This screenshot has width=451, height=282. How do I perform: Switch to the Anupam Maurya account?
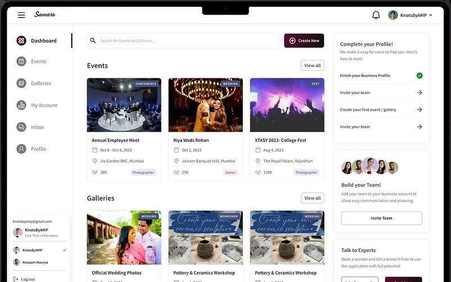31,262
